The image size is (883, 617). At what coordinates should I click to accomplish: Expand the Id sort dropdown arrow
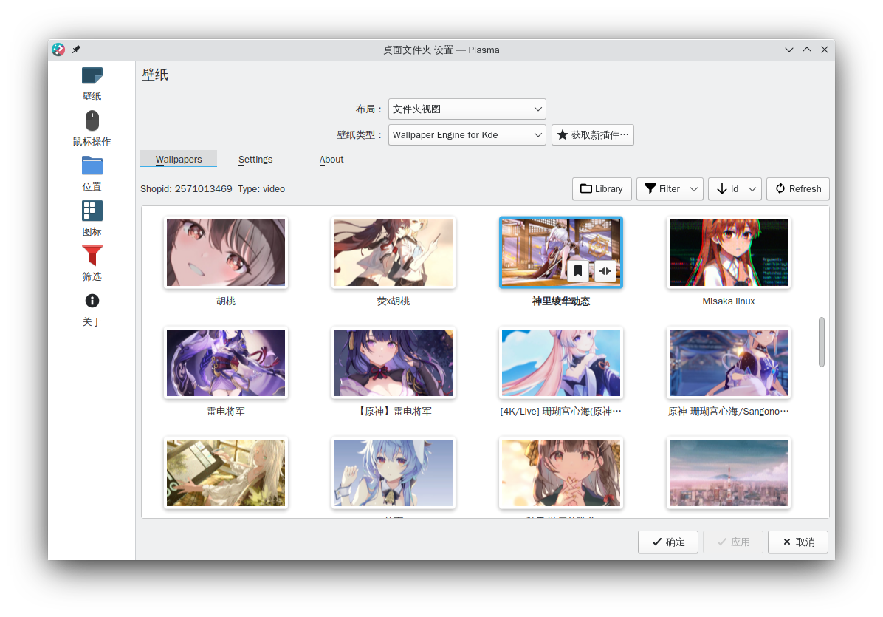(752, 189)
